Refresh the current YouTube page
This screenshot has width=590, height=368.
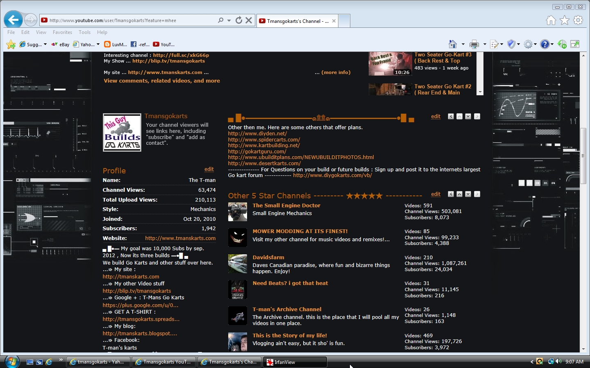pos(239,20)
